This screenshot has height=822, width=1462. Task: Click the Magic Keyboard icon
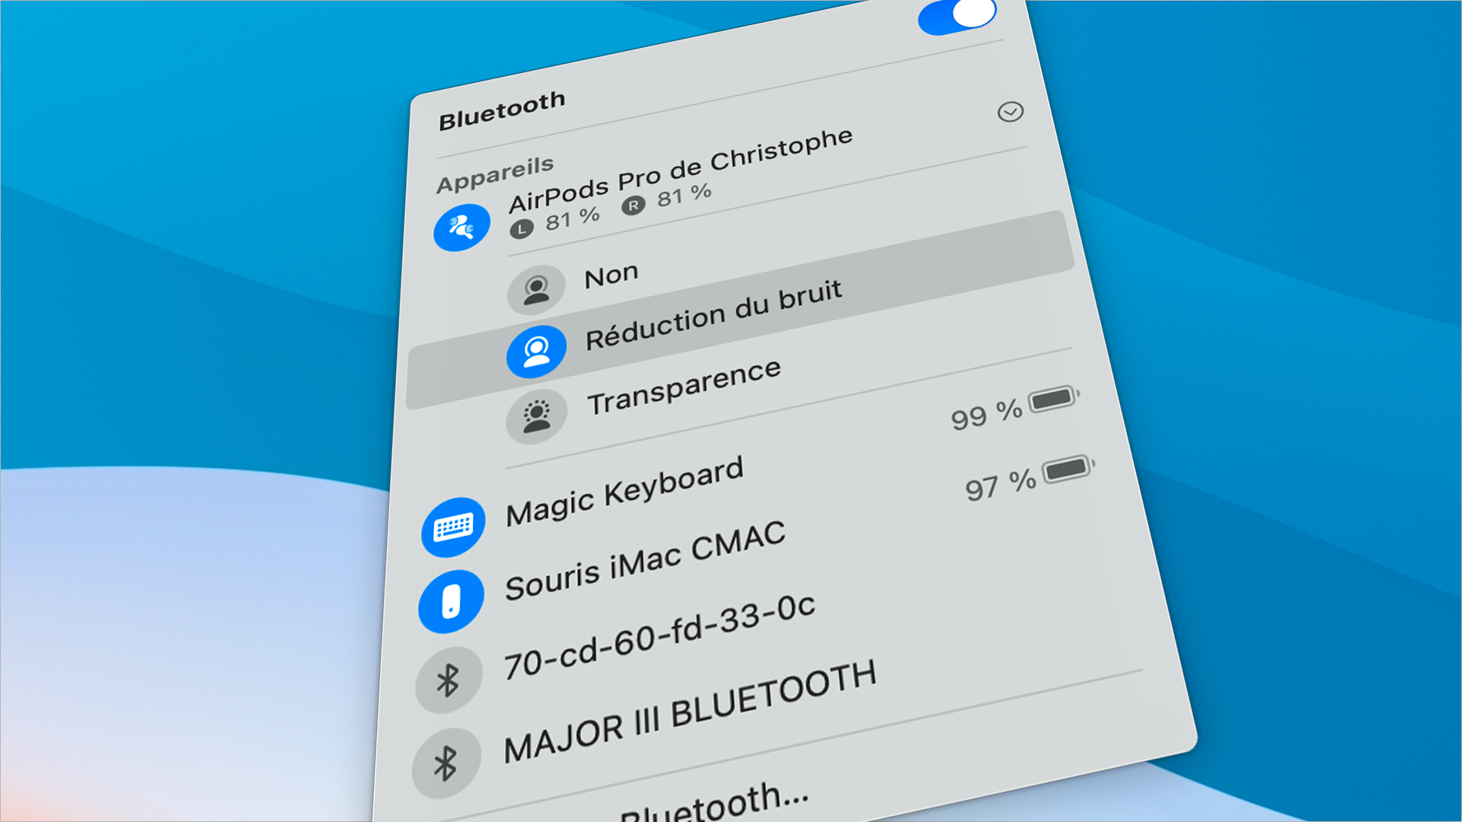pyautogui.click(x=453, y=527)
